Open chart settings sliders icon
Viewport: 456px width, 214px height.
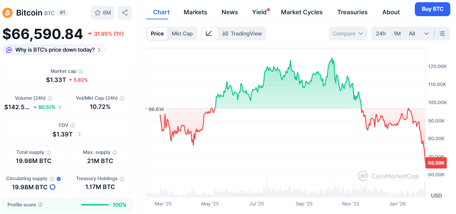click(x=442, y=34)
